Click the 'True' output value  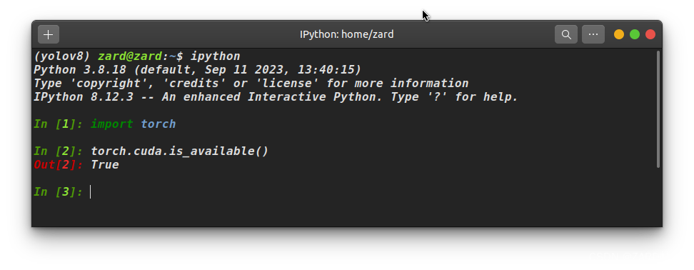point(105,165)
